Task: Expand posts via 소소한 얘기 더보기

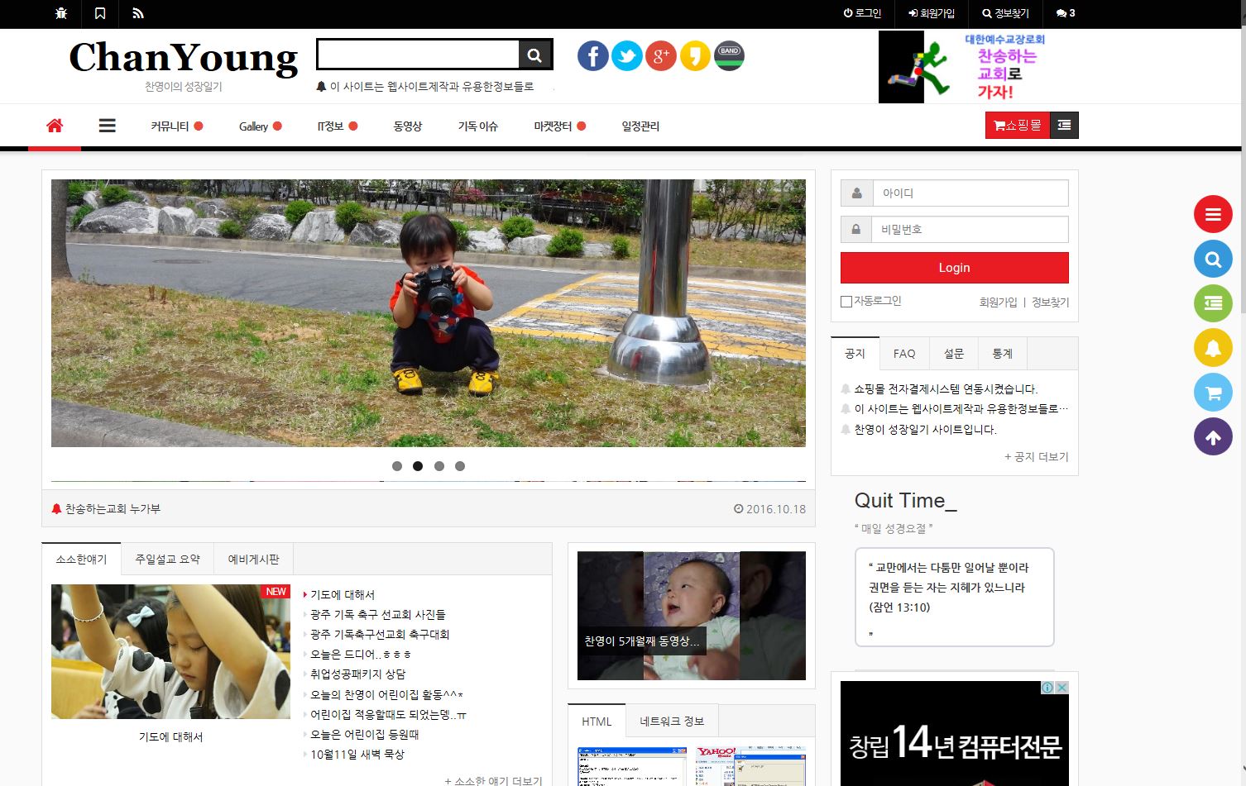Action: click(491, 779)
